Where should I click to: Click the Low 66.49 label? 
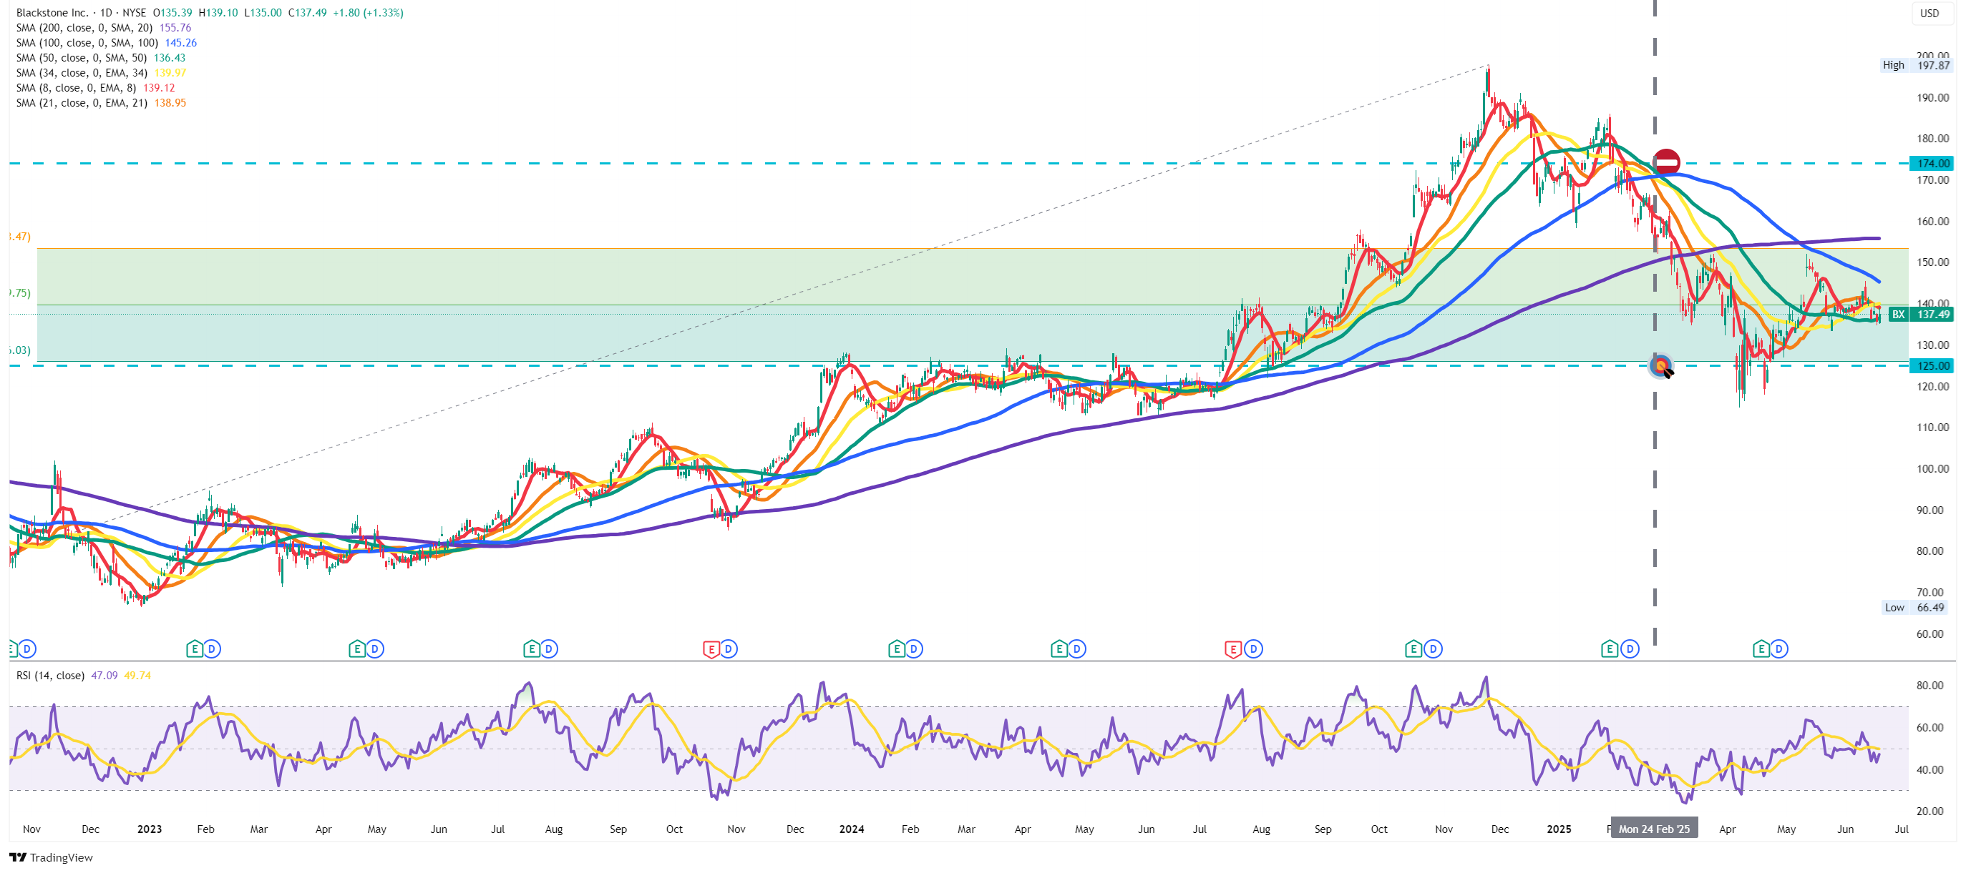coord(1915,608)
